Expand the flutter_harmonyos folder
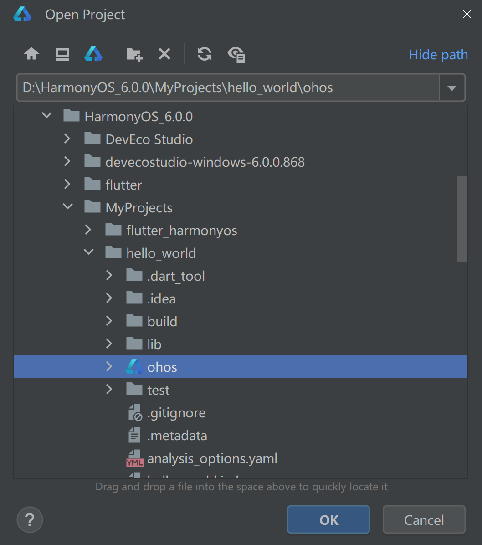The image size is (482, 545). 88,230
